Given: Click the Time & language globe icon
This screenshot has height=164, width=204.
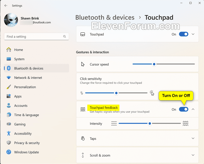Looking at the screenshot, I should 9,115.
